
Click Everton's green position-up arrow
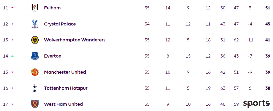pos(12,56)
